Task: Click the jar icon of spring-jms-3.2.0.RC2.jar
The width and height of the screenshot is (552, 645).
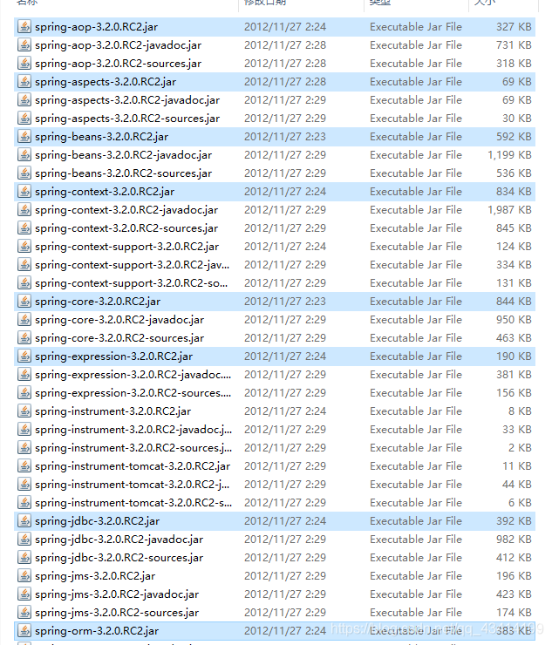Action: [x=24, y=576]
